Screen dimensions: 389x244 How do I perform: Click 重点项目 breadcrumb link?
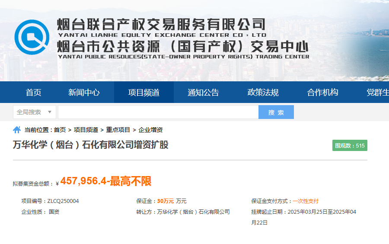118,130
